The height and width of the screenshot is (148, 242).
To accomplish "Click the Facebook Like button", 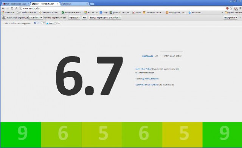I will (x=37, y=23).
